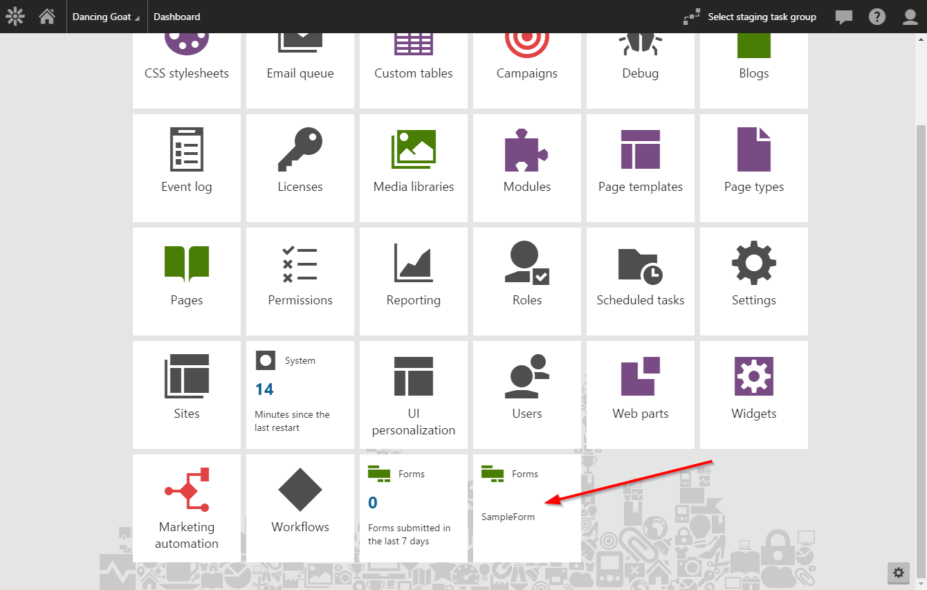927x590 pixels.
Task: Open the Roles tile
Action: (x=527, y=281)
